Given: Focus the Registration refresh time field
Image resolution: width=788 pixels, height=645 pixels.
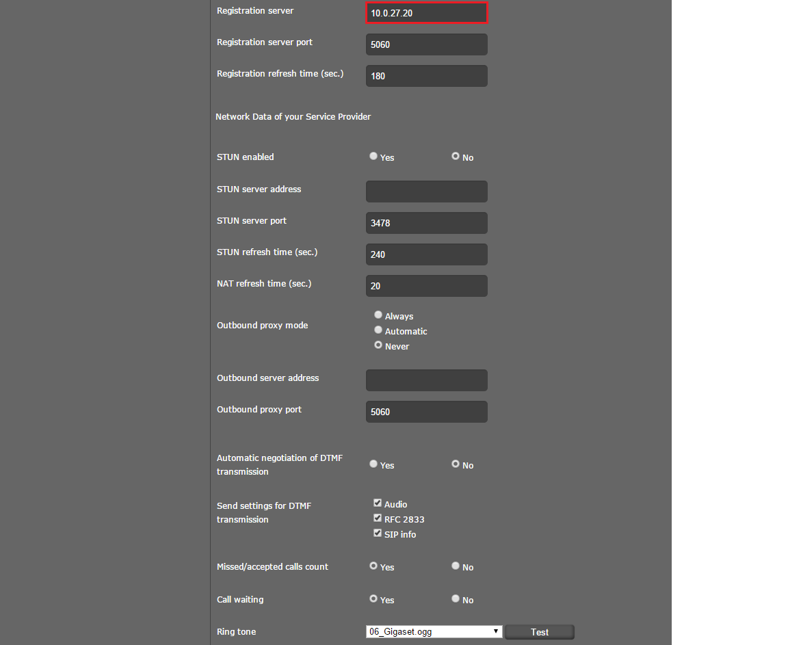Looking at the screenshot, I should pyautogui.click(x=426, y=76).
